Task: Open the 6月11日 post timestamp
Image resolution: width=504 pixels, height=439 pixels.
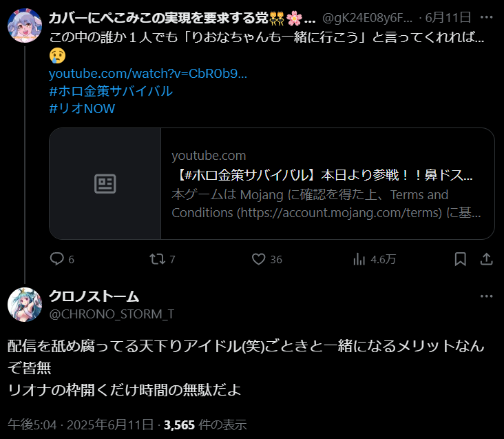Action: (x=448, y=17)
